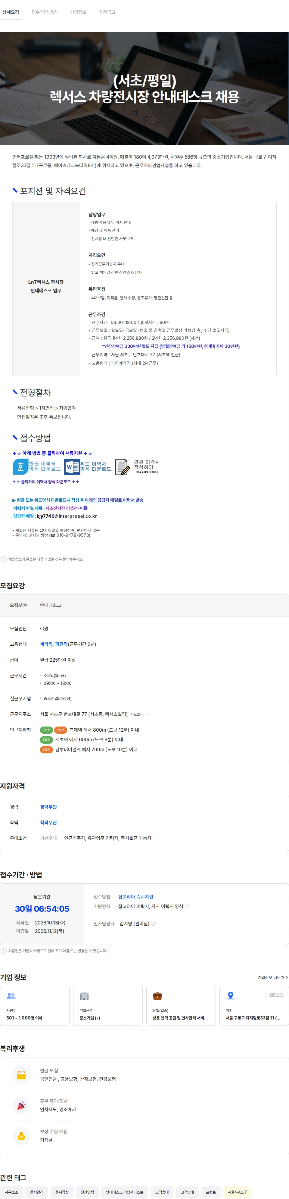The height and width of the screenshot is (1199, 289).
Task: Select the 서울>서초구 tag
Action: (238, 1192)
